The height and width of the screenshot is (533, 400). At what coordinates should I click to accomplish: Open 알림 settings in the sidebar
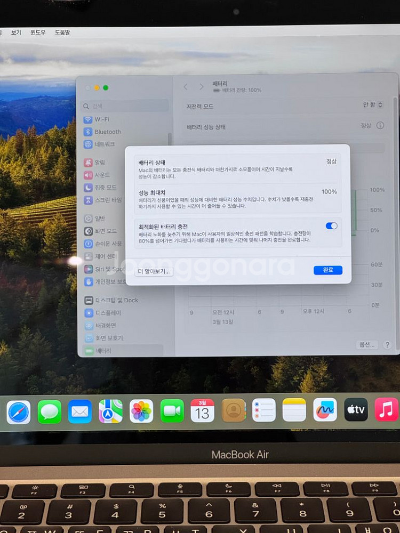pos(94,163)
